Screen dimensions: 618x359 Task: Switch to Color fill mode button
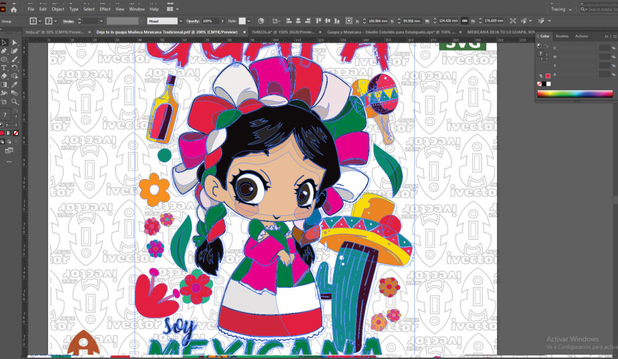pyautogui.click(x=2, y=133)
